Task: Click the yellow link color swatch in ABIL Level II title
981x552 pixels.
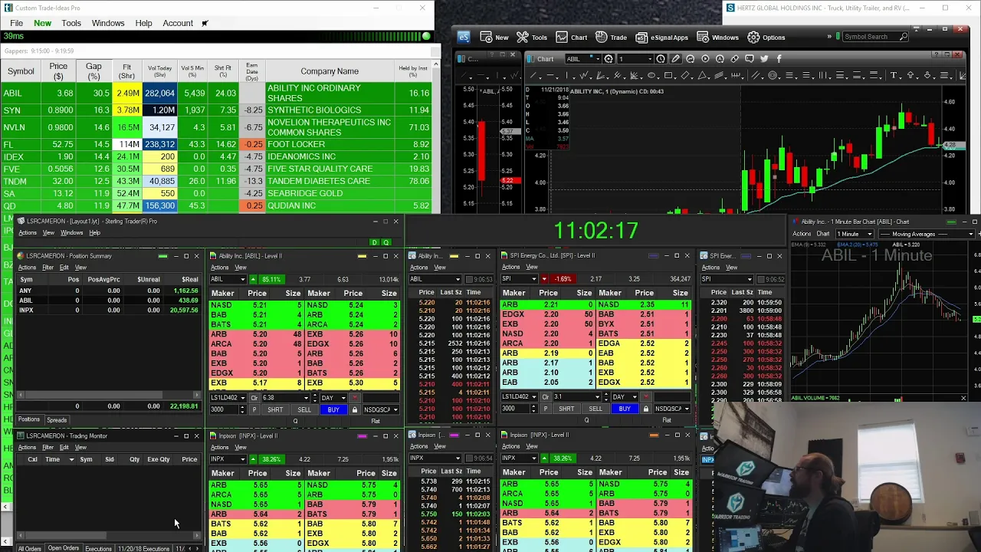Action: pyautogui.click(x=362, y=256)
